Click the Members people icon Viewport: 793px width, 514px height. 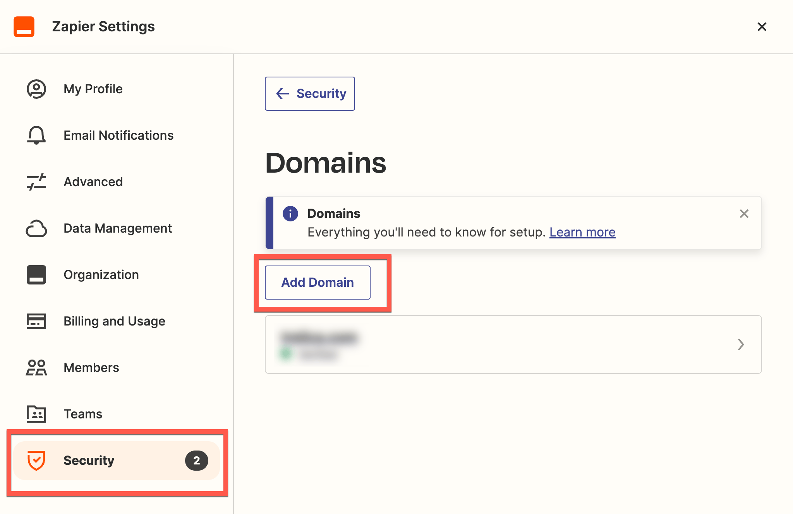point(36,368)
